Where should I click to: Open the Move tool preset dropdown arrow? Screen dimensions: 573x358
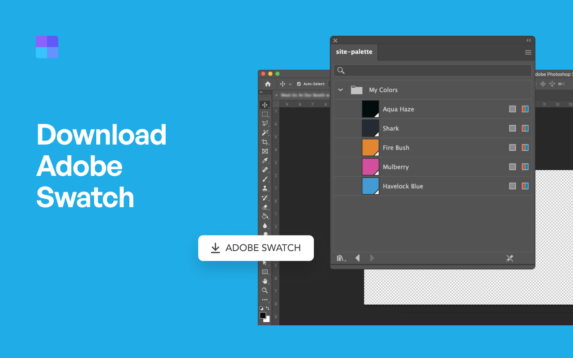[290, 84]
